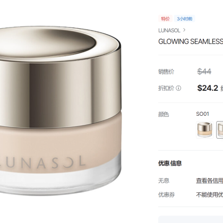Image resolution: width=223 pixels, height=223 pixels.
Task: Open the LUNASOL brand chevron arrow
Action: coord(184,30)
